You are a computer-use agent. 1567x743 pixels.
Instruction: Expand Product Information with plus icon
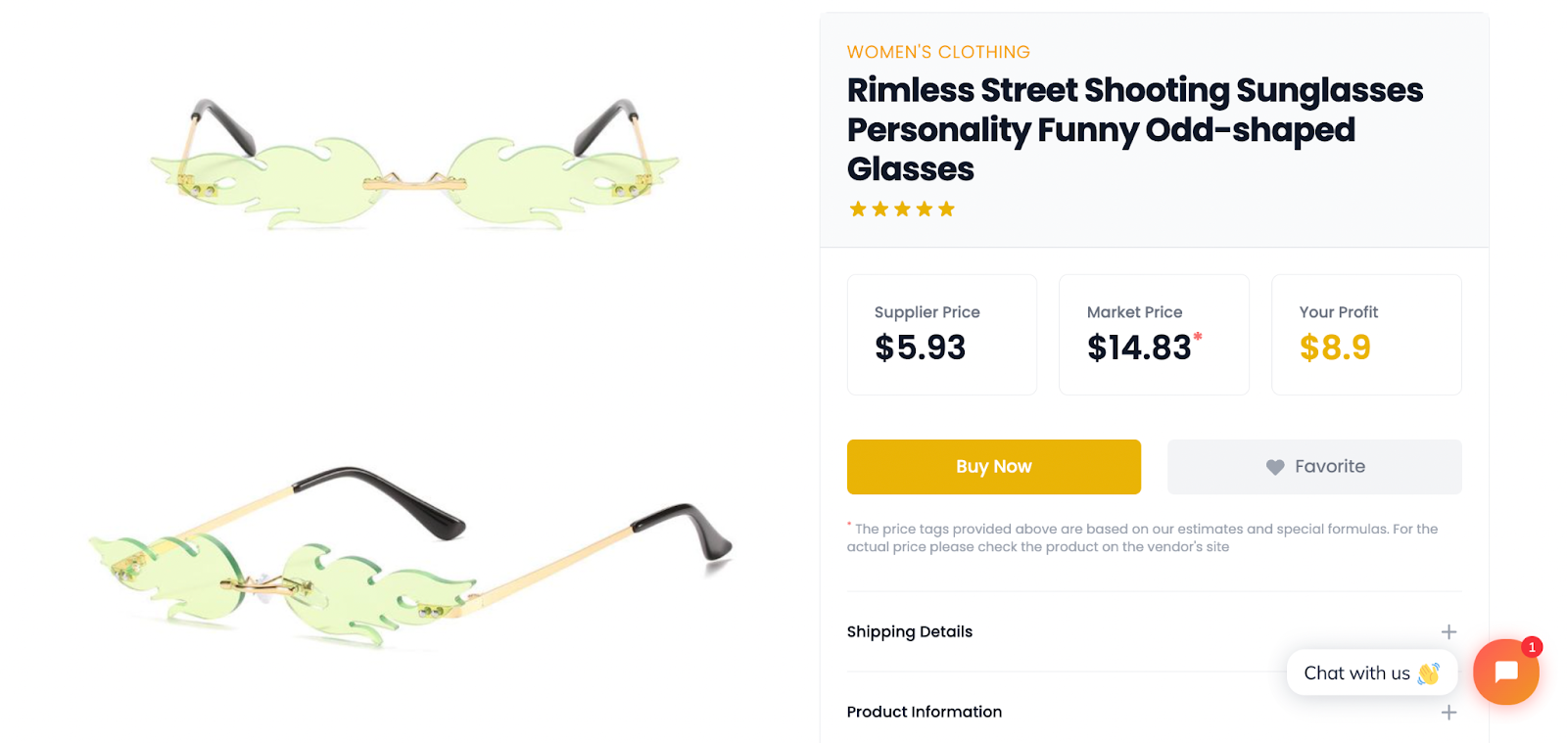point(1448,712)
